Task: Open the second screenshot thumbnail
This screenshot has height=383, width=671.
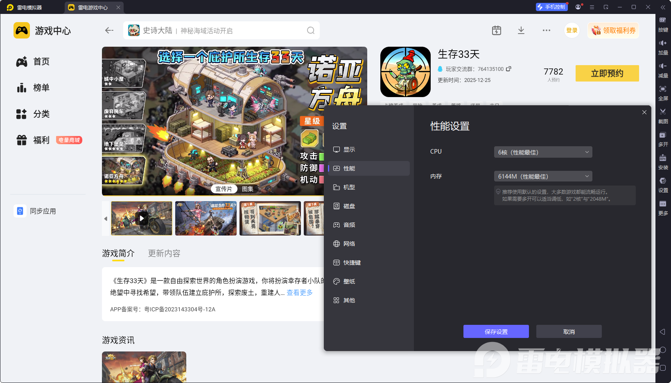Action: (x=206, y=218)
